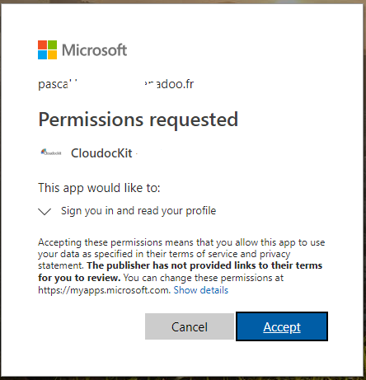Image resolution: width=366 pixels, height=380 pixels.
Task: Click the blue square in the Microsoft logo
Action: 42,55
